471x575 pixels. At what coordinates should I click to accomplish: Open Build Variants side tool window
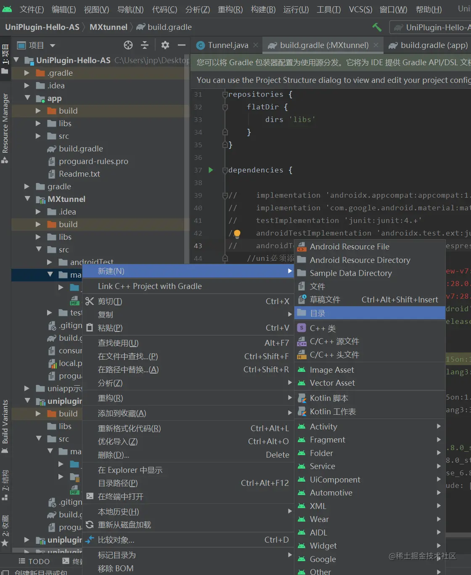(5, 427)
